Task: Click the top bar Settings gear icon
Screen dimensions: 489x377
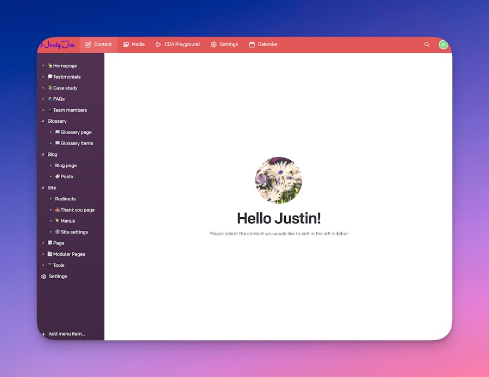Action: (214, 45)
